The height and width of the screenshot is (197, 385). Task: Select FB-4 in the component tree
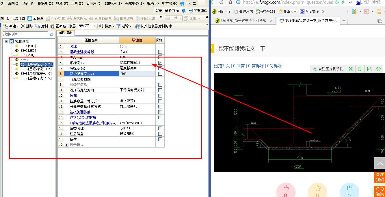[36, 64]
